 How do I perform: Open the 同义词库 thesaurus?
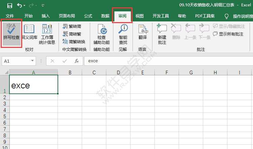(29, 31)
